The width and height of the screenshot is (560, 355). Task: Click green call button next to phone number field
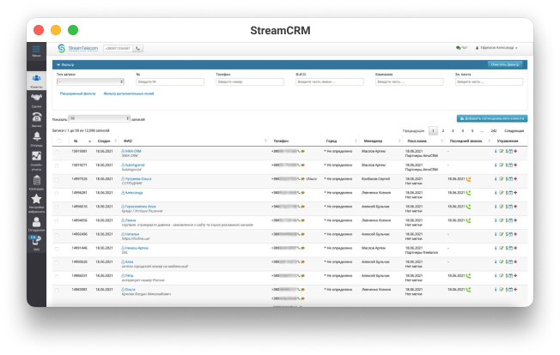(x=138, y=49)
